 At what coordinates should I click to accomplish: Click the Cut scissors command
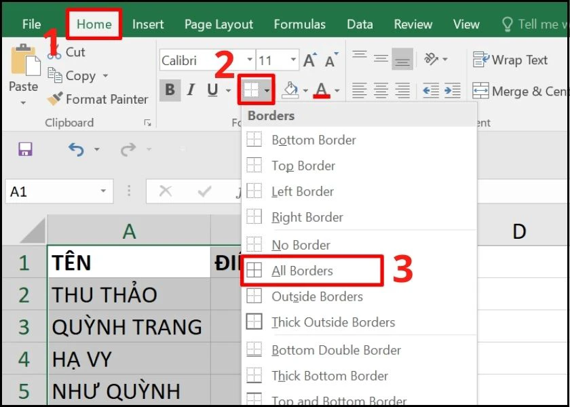tap(66, 53)
